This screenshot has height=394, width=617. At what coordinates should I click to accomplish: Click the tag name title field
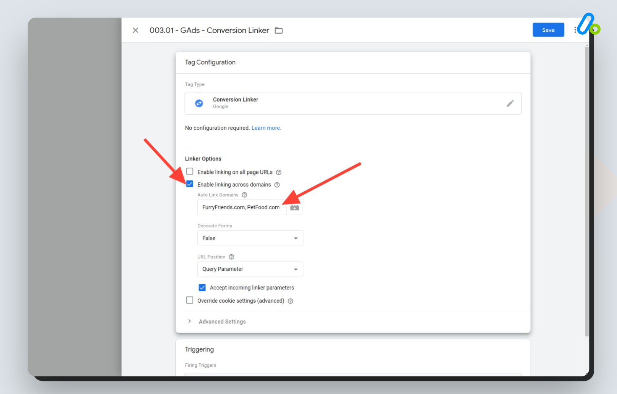coord(209,30)
